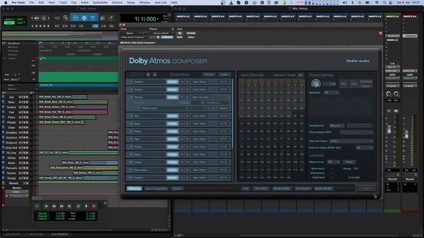Screen dimensions: 424x238
Task: Open the Measure as dropdown
Action: (333, 162)
